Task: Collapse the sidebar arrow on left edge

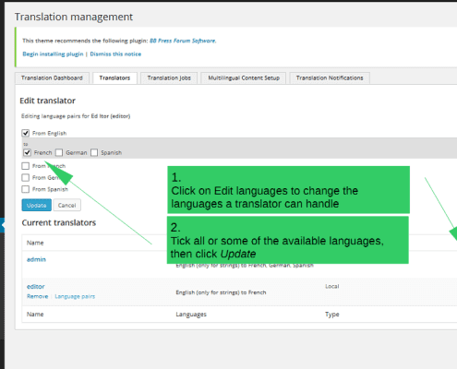Action: coord(3,225)
